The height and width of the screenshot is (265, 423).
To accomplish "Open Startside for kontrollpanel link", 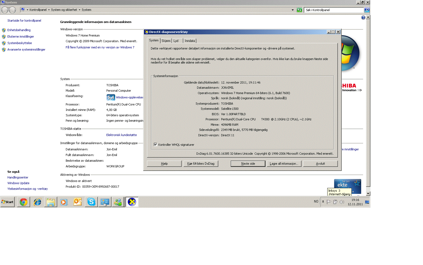I will (24, 21).
